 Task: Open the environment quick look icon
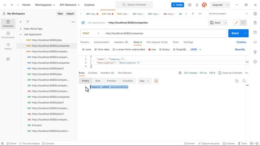pos(255,14)
